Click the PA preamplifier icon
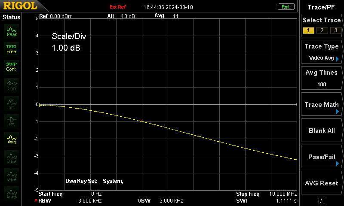 coord(12,121)
